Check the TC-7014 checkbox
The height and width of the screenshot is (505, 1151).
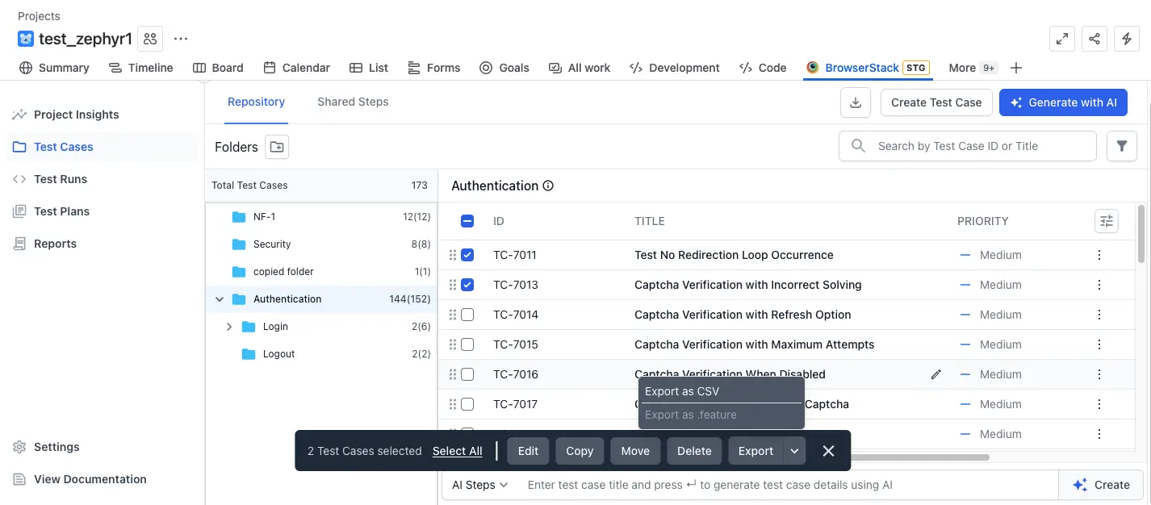pyautogui.click(x=467, y=315)
